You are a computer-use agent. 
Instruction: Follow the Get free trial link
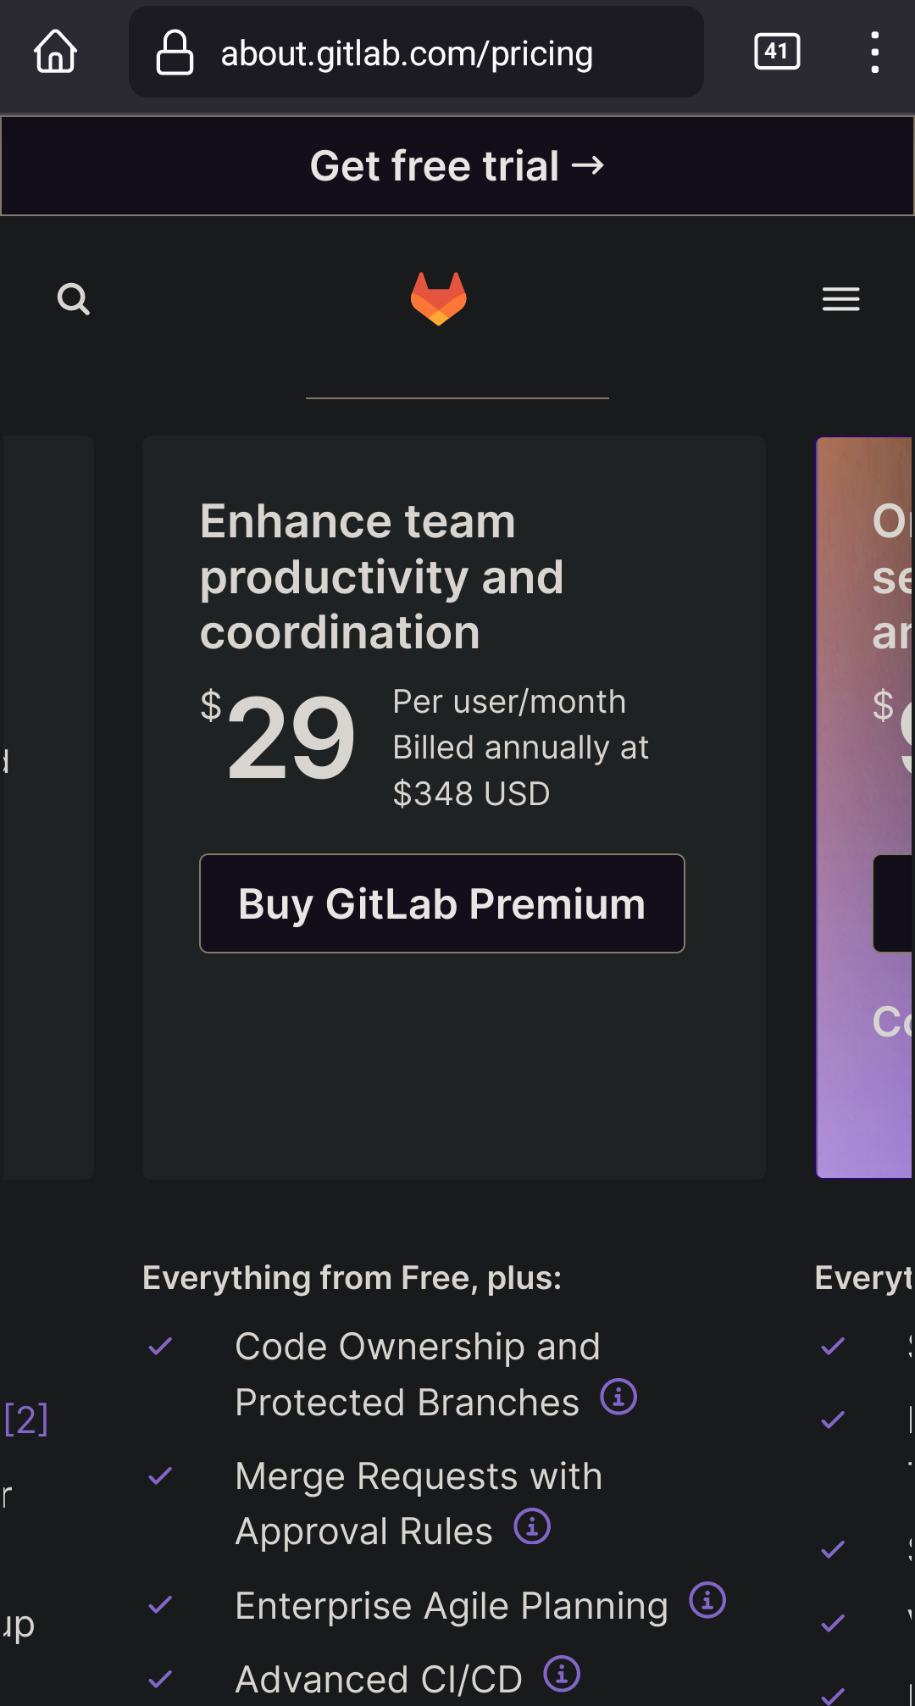point(457,166)
